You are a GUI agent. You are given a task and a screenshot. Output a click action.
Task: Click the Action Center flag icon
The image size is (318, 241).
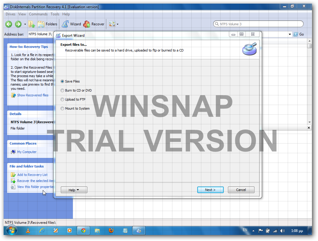[x=260, y=231]
